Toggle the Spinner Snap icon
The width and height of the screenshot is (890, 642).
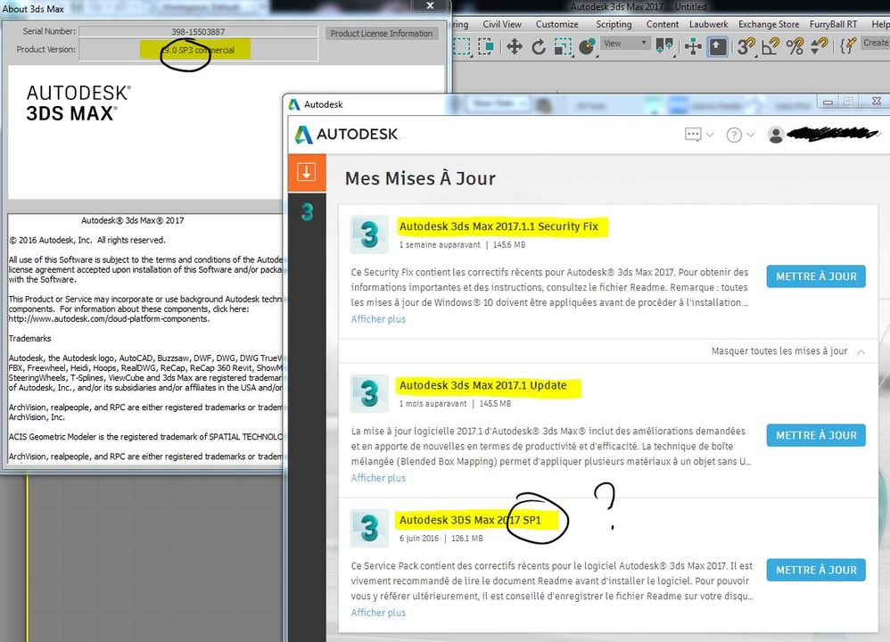(819, 46)
